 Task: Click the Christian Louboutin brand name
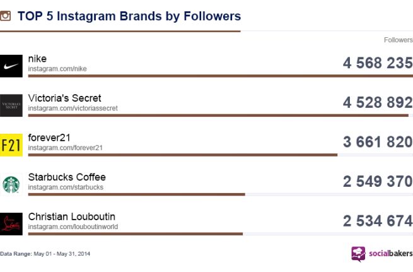[x=71, y=216]
